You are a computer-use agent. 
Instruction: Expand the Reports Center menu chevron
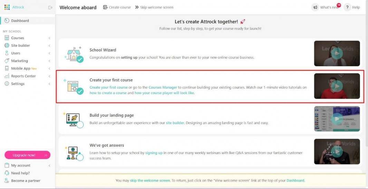[49, 76]
